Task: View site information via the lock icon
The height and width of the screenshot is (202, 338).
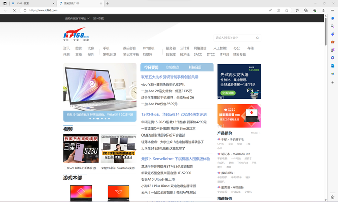Action: pos(25,10)
